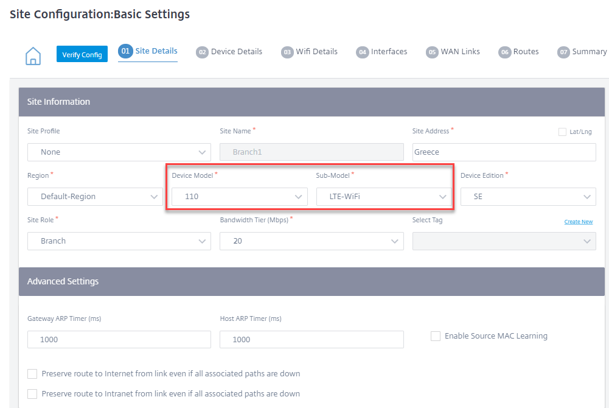
Task: Open the Select Tag dropdown
Action: pyautogui.click(x=504, y=241)
